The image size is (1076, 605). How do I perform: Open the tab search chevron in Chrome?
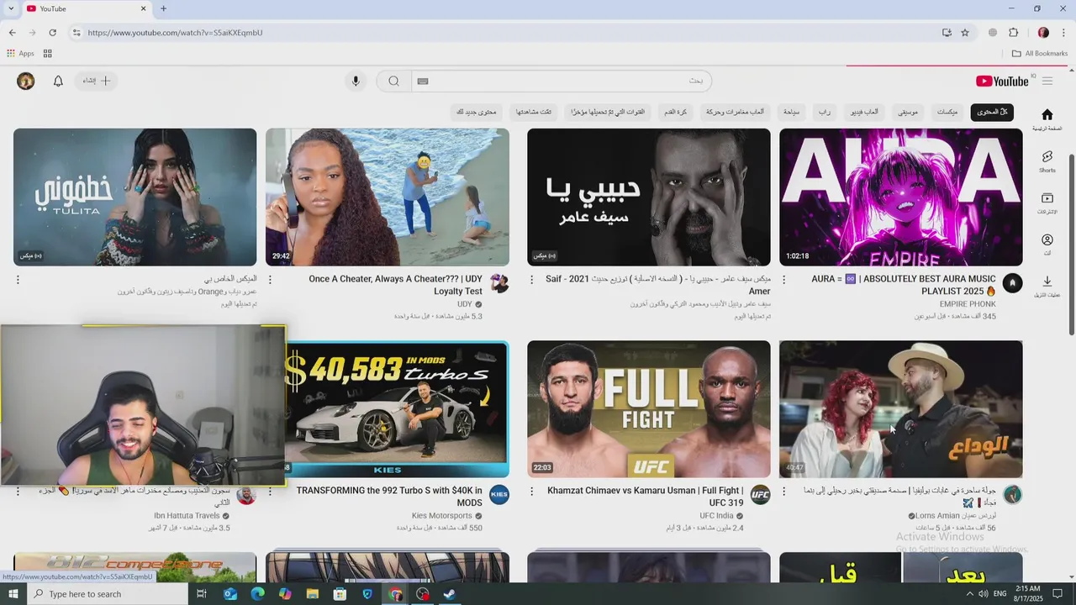10,8
